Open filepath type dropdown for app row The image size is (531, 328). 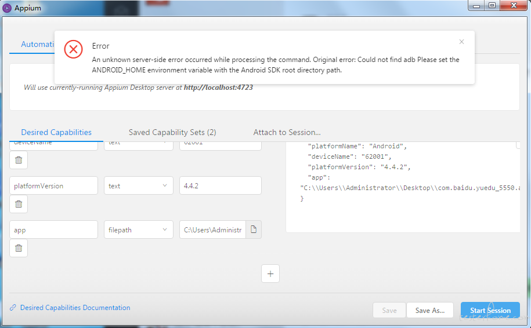tap(139, 229)
